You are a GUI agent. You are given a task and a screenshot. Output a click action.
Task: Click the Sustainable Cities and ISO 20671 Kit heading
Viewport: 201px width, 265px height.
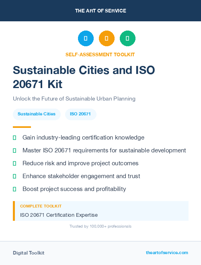tap(84, 77)
